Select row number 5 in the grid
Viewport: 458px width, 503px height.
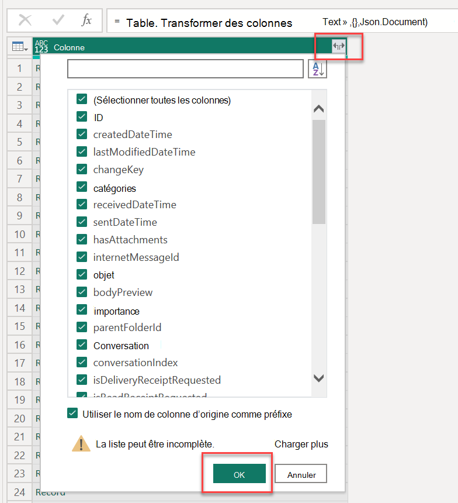[19, 142]
